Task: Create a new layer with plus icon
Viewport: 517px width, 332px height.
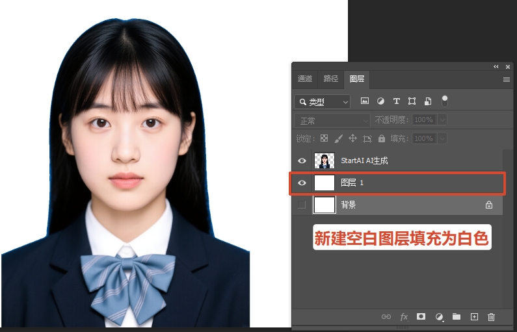Action: (474, 316)
